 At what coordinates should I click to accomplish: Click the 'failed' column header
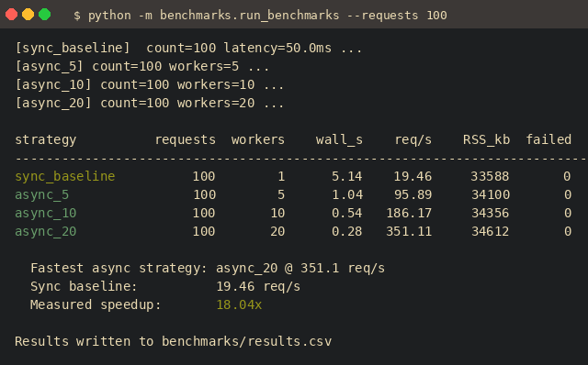point(548,139)
